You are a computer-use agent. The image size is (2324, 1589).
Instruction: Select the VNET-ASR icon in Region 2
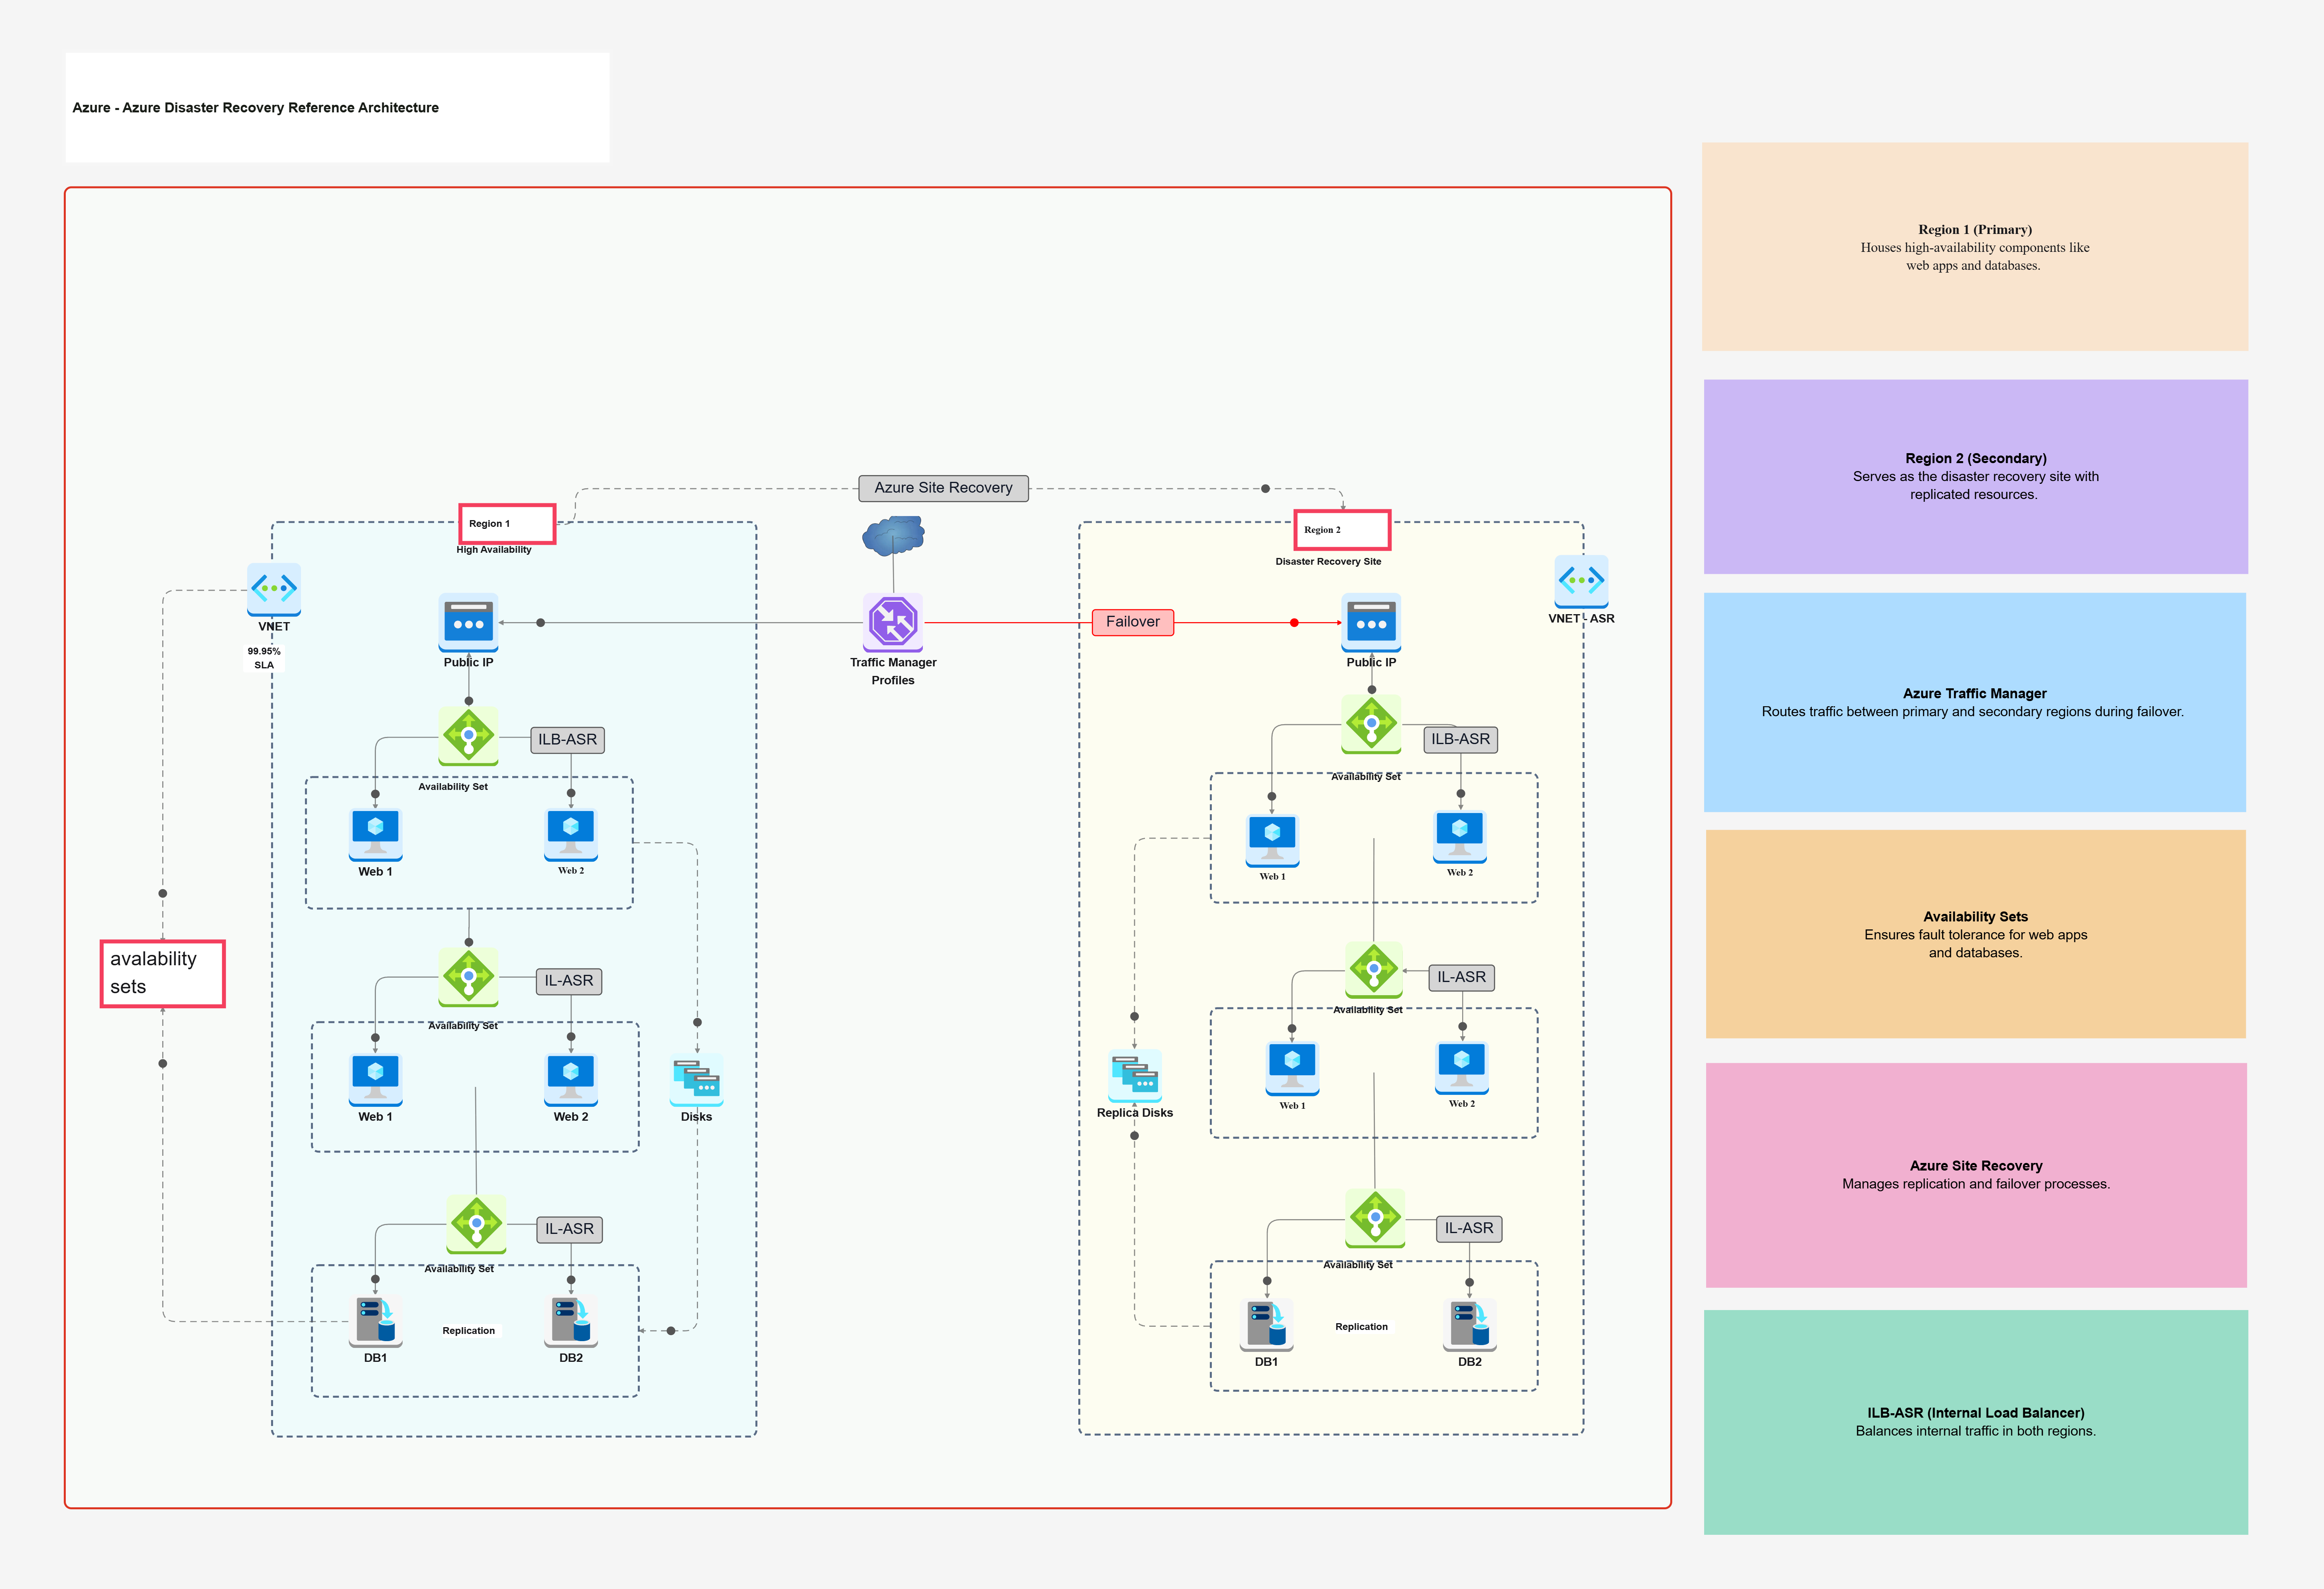coord(1581,581)
